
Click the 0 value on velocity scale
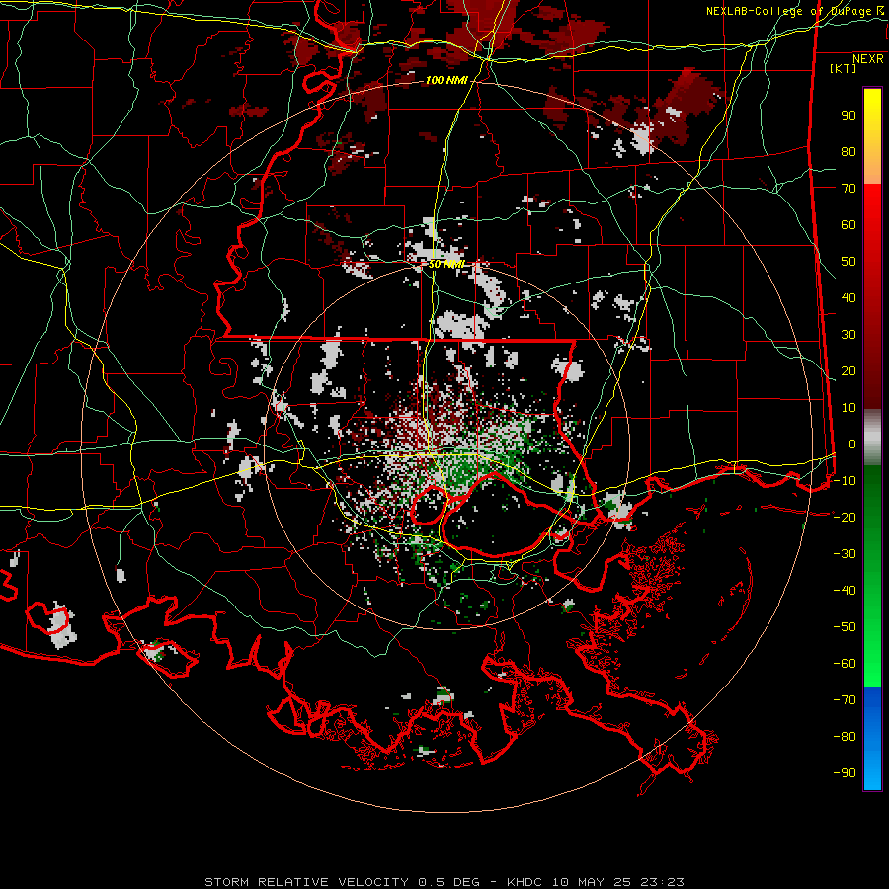[x=852, y=444]
